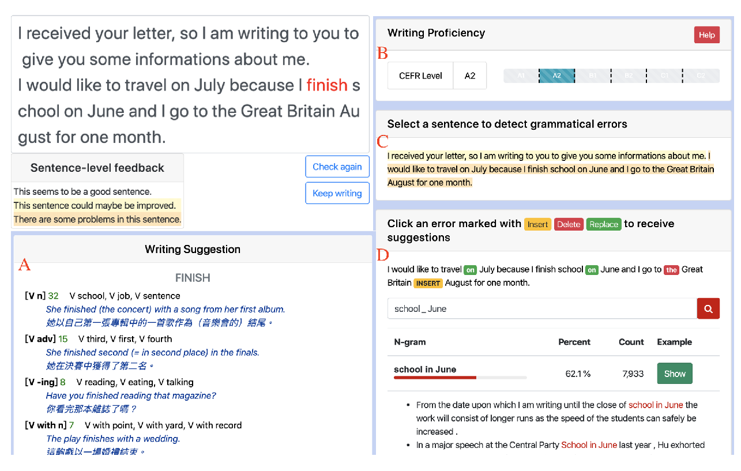Click the red Help button
Viewport: 741px width, 471px height.
(x=707, y=35)
